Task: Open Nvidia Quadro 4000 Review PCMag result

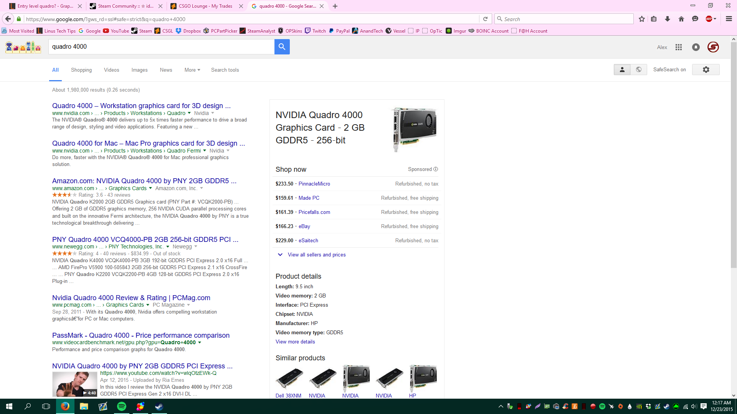Action: pos(131,298)
